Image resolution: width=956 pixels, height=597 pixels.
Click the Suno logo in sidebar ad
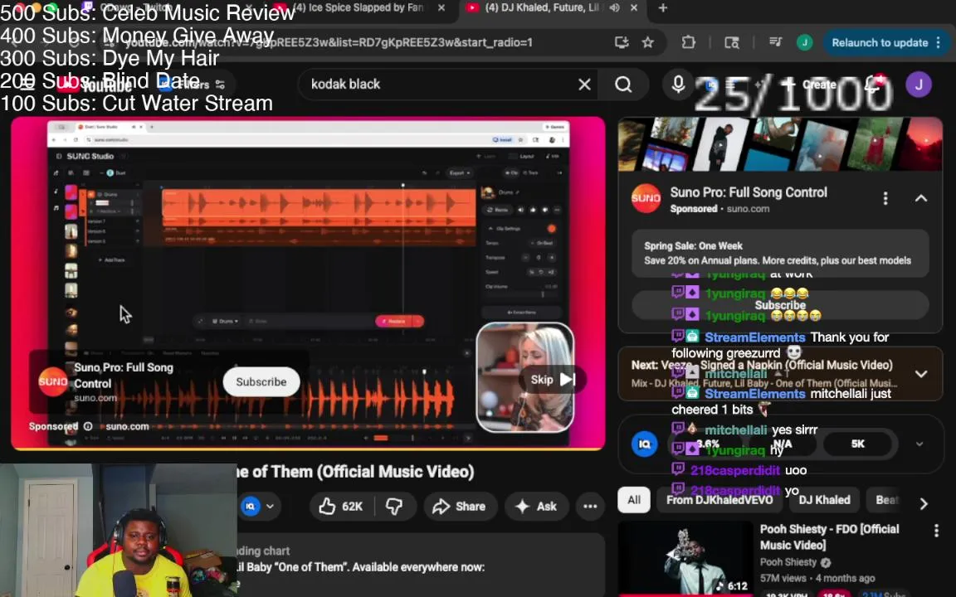pos(646,199)
